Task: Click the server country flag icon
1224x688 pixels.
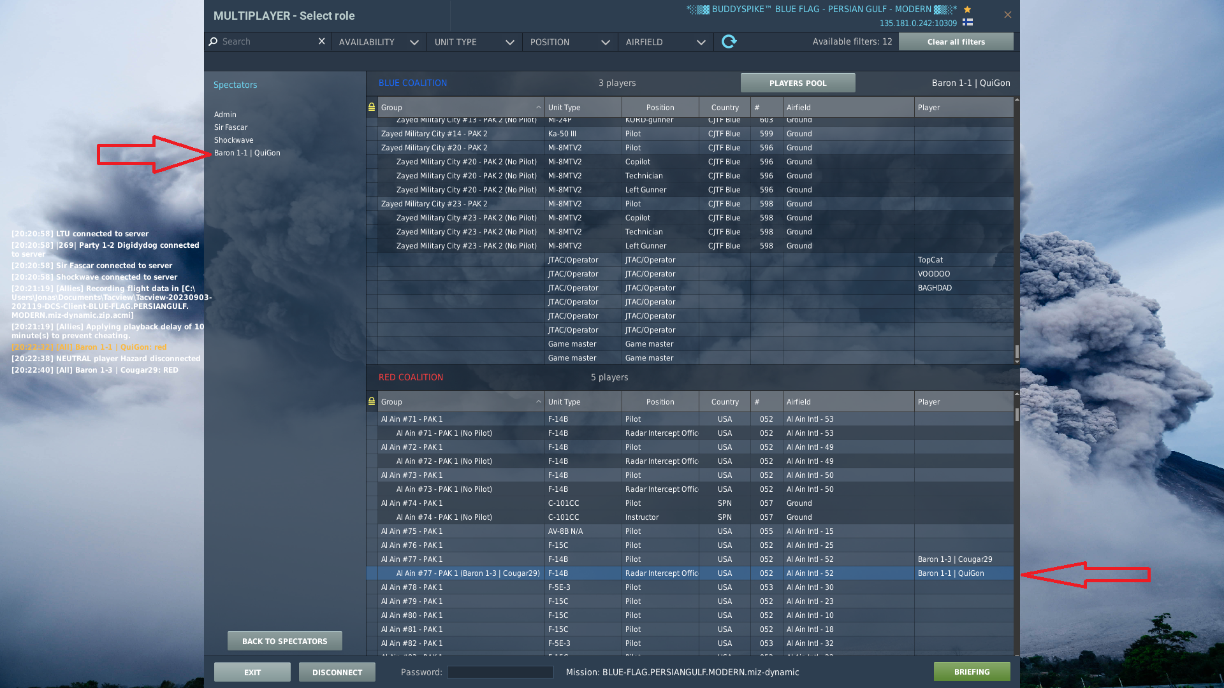Action: tap(967, 22)
